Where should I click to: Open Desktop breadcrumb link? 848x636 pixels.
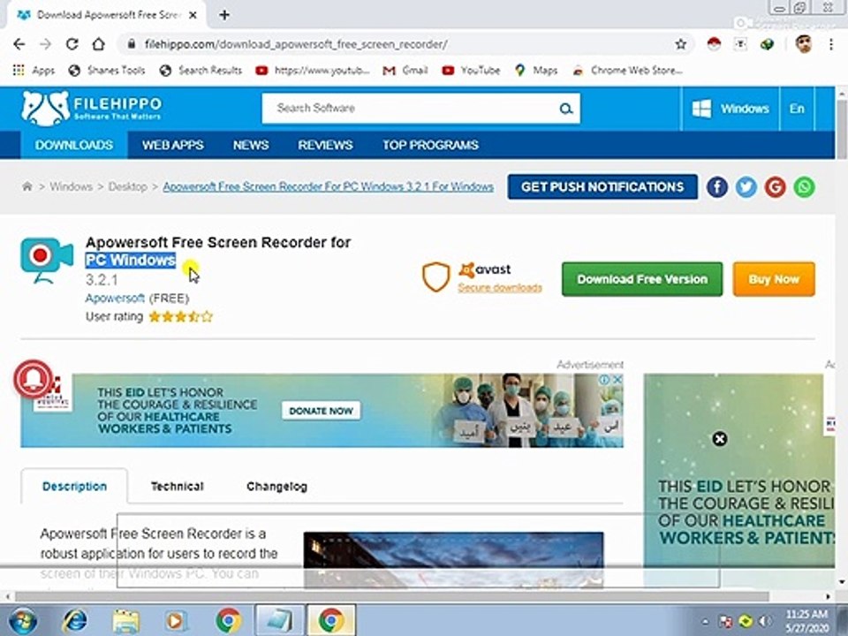click(127, 186)
